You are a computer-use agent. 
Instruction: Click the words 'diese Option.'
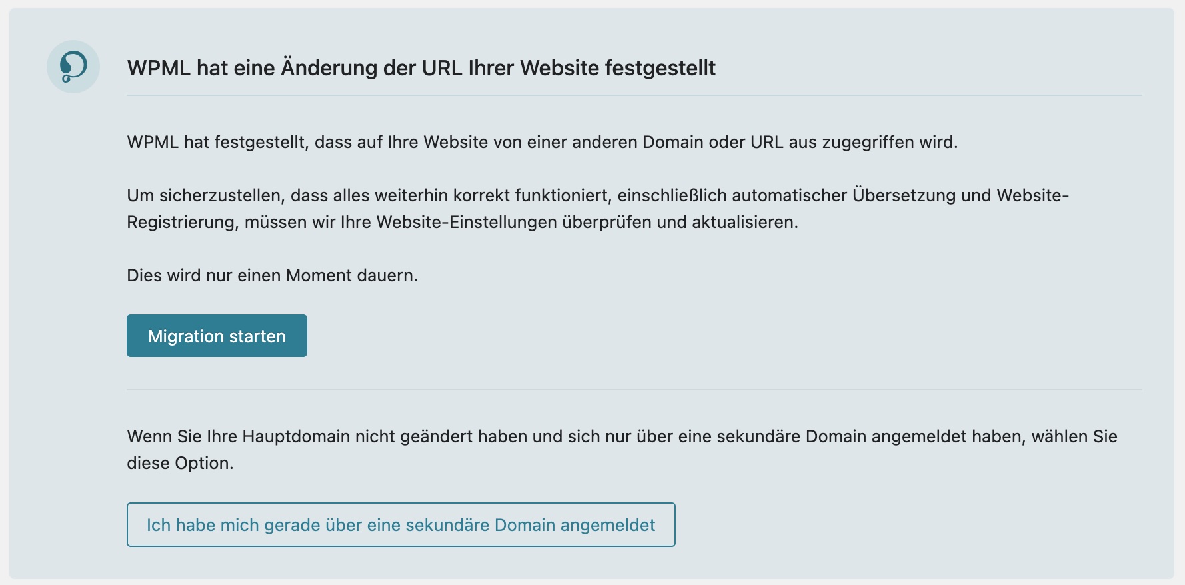pyautogui.click(x=180, y=463)
